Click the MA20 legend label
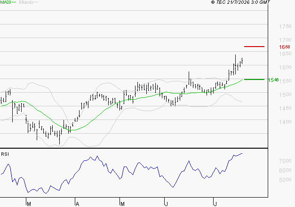This screenshot has width=295, height=207. point(6,2)
